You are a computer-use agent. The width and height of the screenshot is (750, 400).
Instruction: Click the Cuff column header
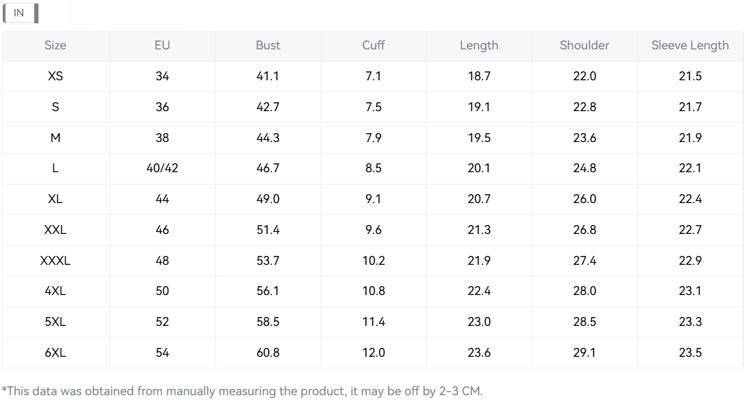click(374, 45)
